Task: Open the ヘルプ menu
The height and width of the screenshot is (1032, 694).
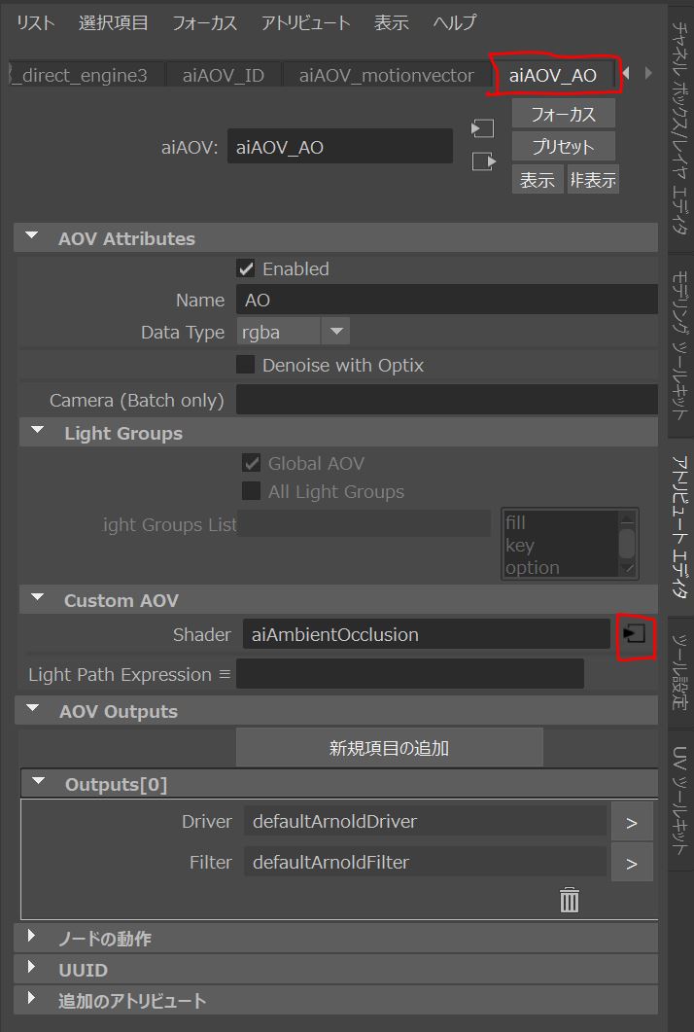Action: pos(455,23)
